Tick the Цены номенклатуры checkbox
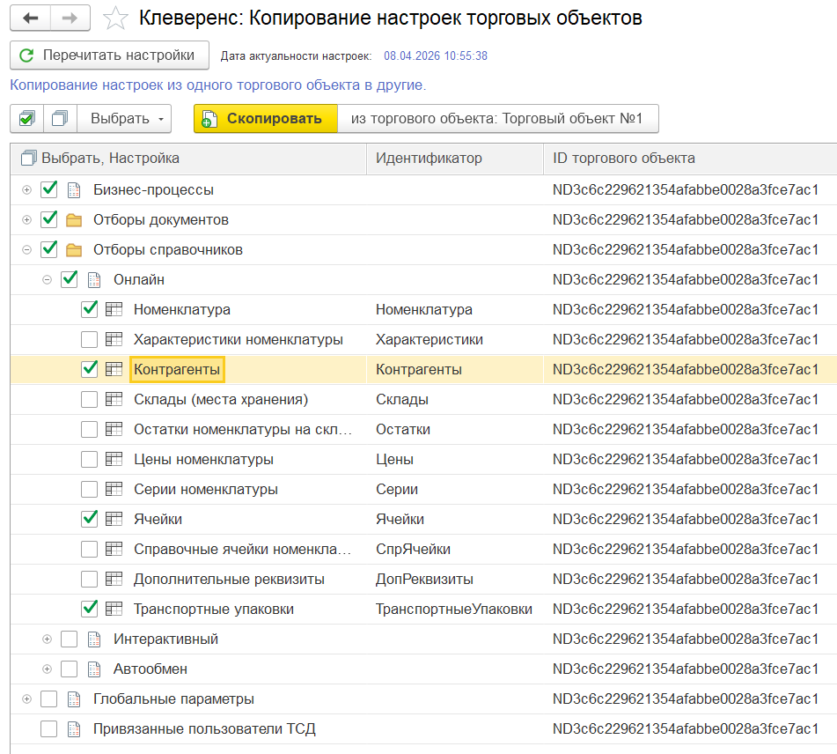 [x=89, y=459]
